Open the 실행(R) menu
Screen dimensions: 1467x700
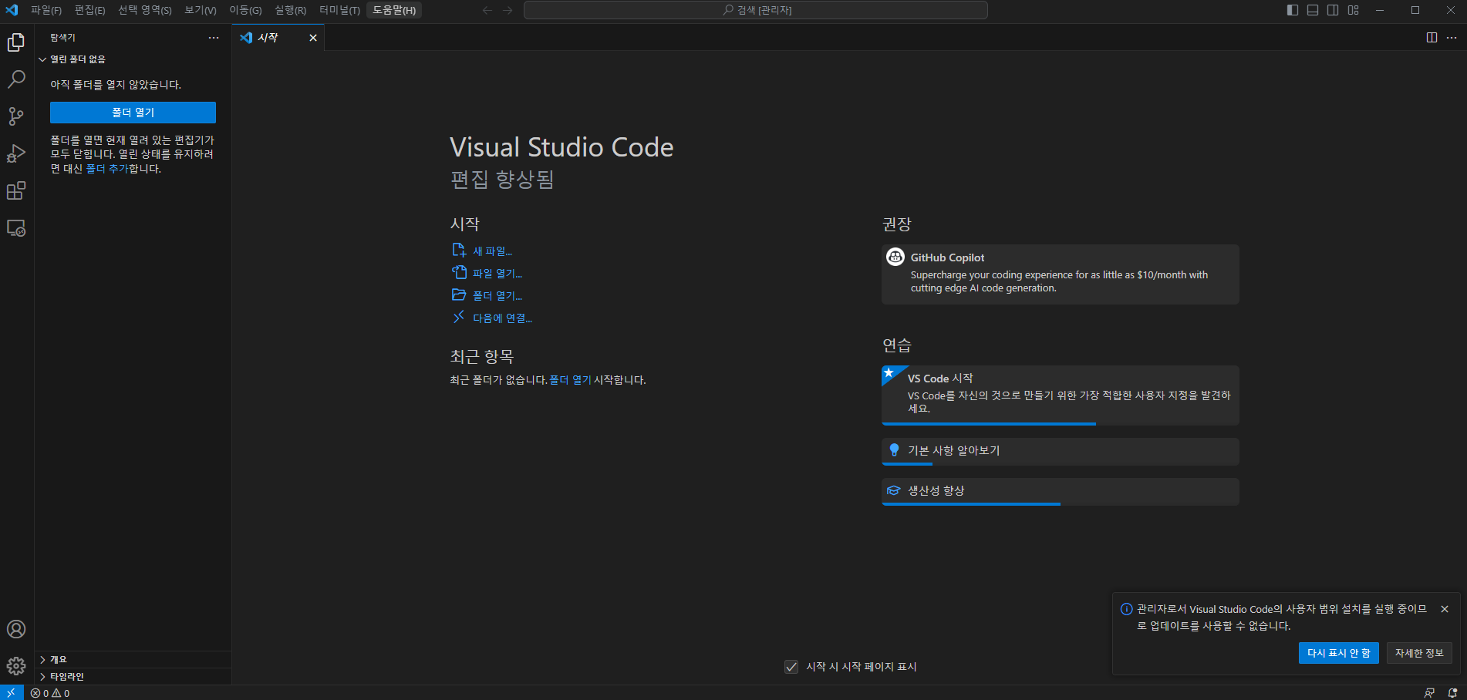point(291,10)
